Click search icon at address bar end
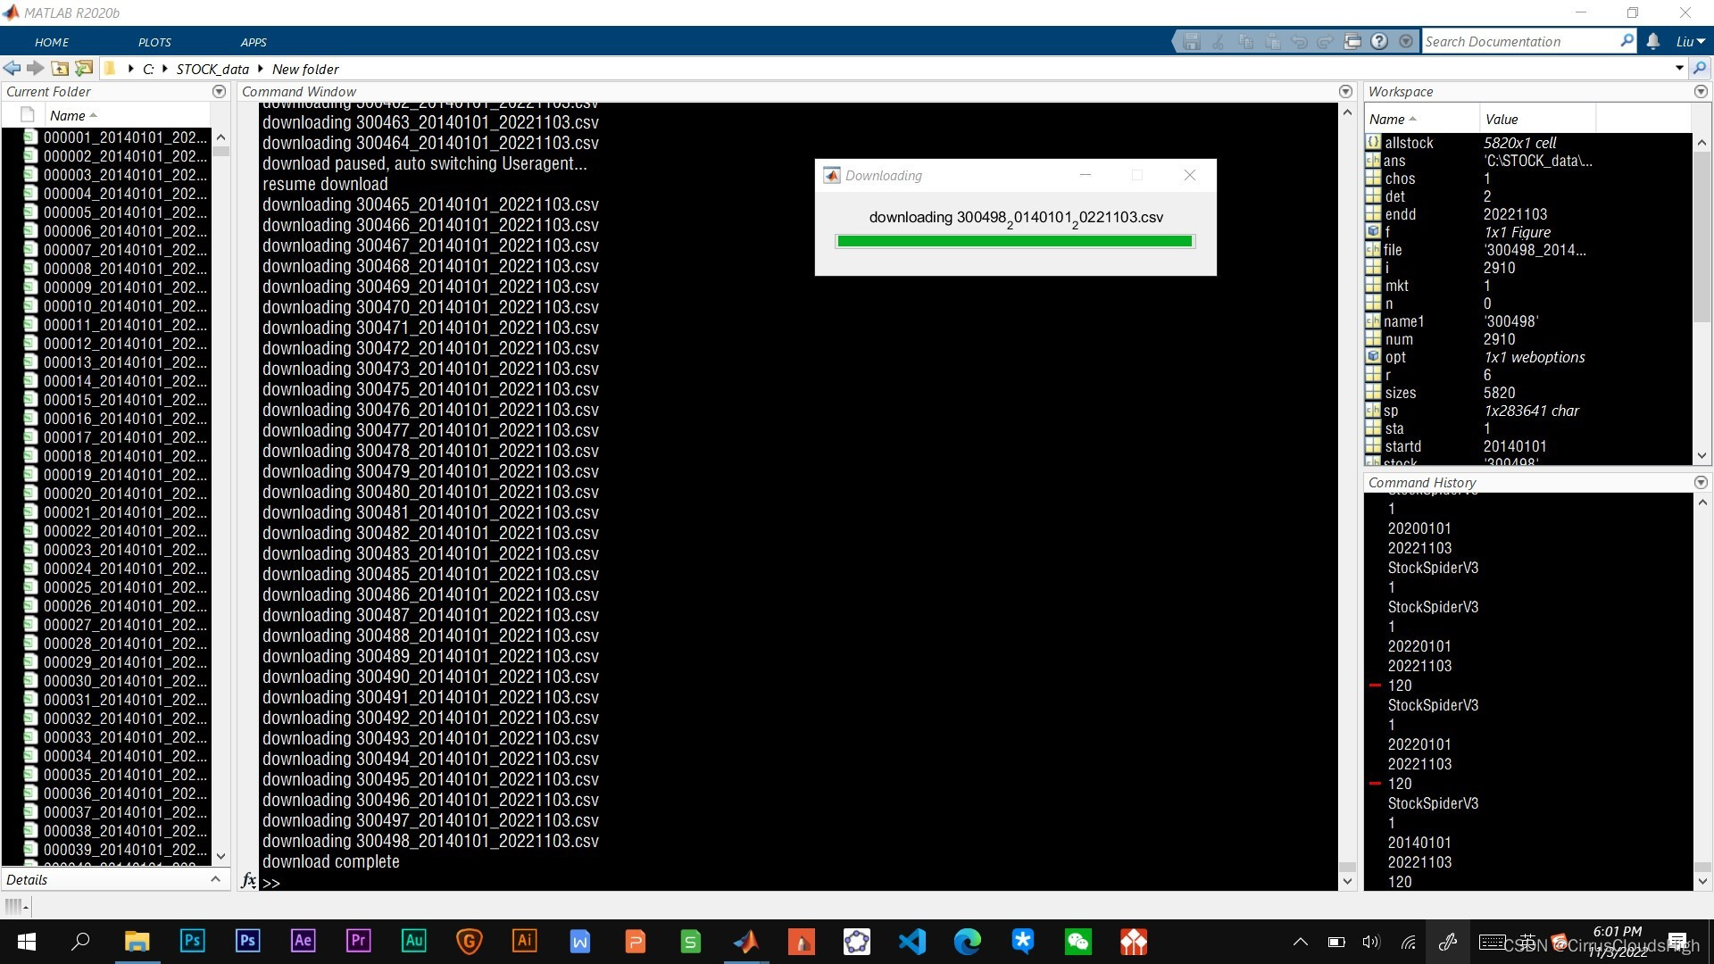The width and height of the screenshot is (1714, 964). click(x=1699, y=69)
